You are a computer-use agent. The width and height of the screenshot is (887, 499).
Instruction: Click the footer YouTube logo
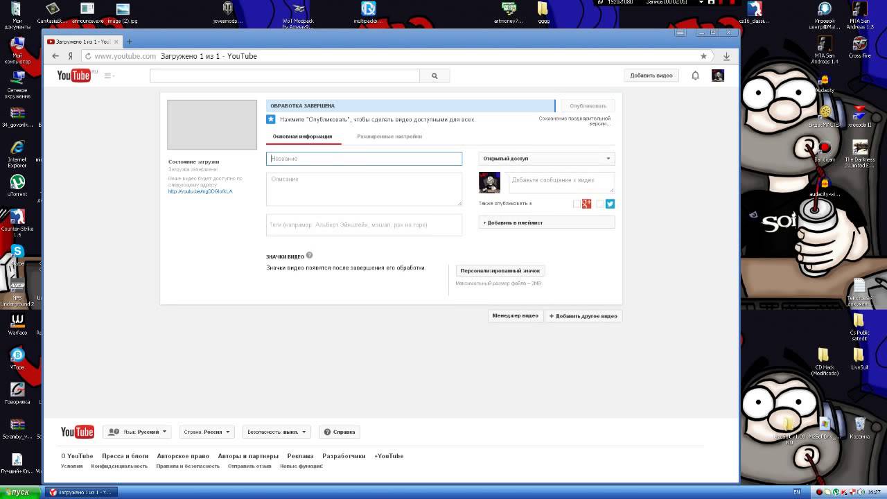click(x=77, y=432)
